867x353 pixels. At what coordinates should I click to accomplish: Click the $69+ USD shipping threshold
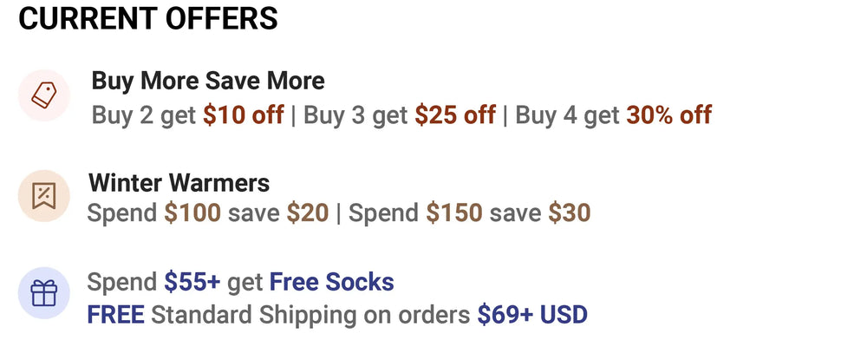pos(532,314)
